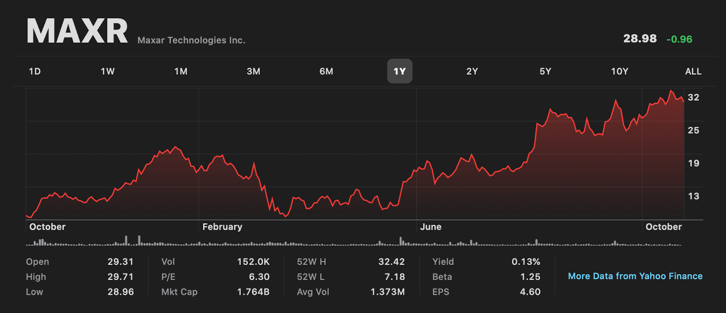Click the June label on chart axis
Viewport: 726px width, 313px height.
tap(431, 227)
